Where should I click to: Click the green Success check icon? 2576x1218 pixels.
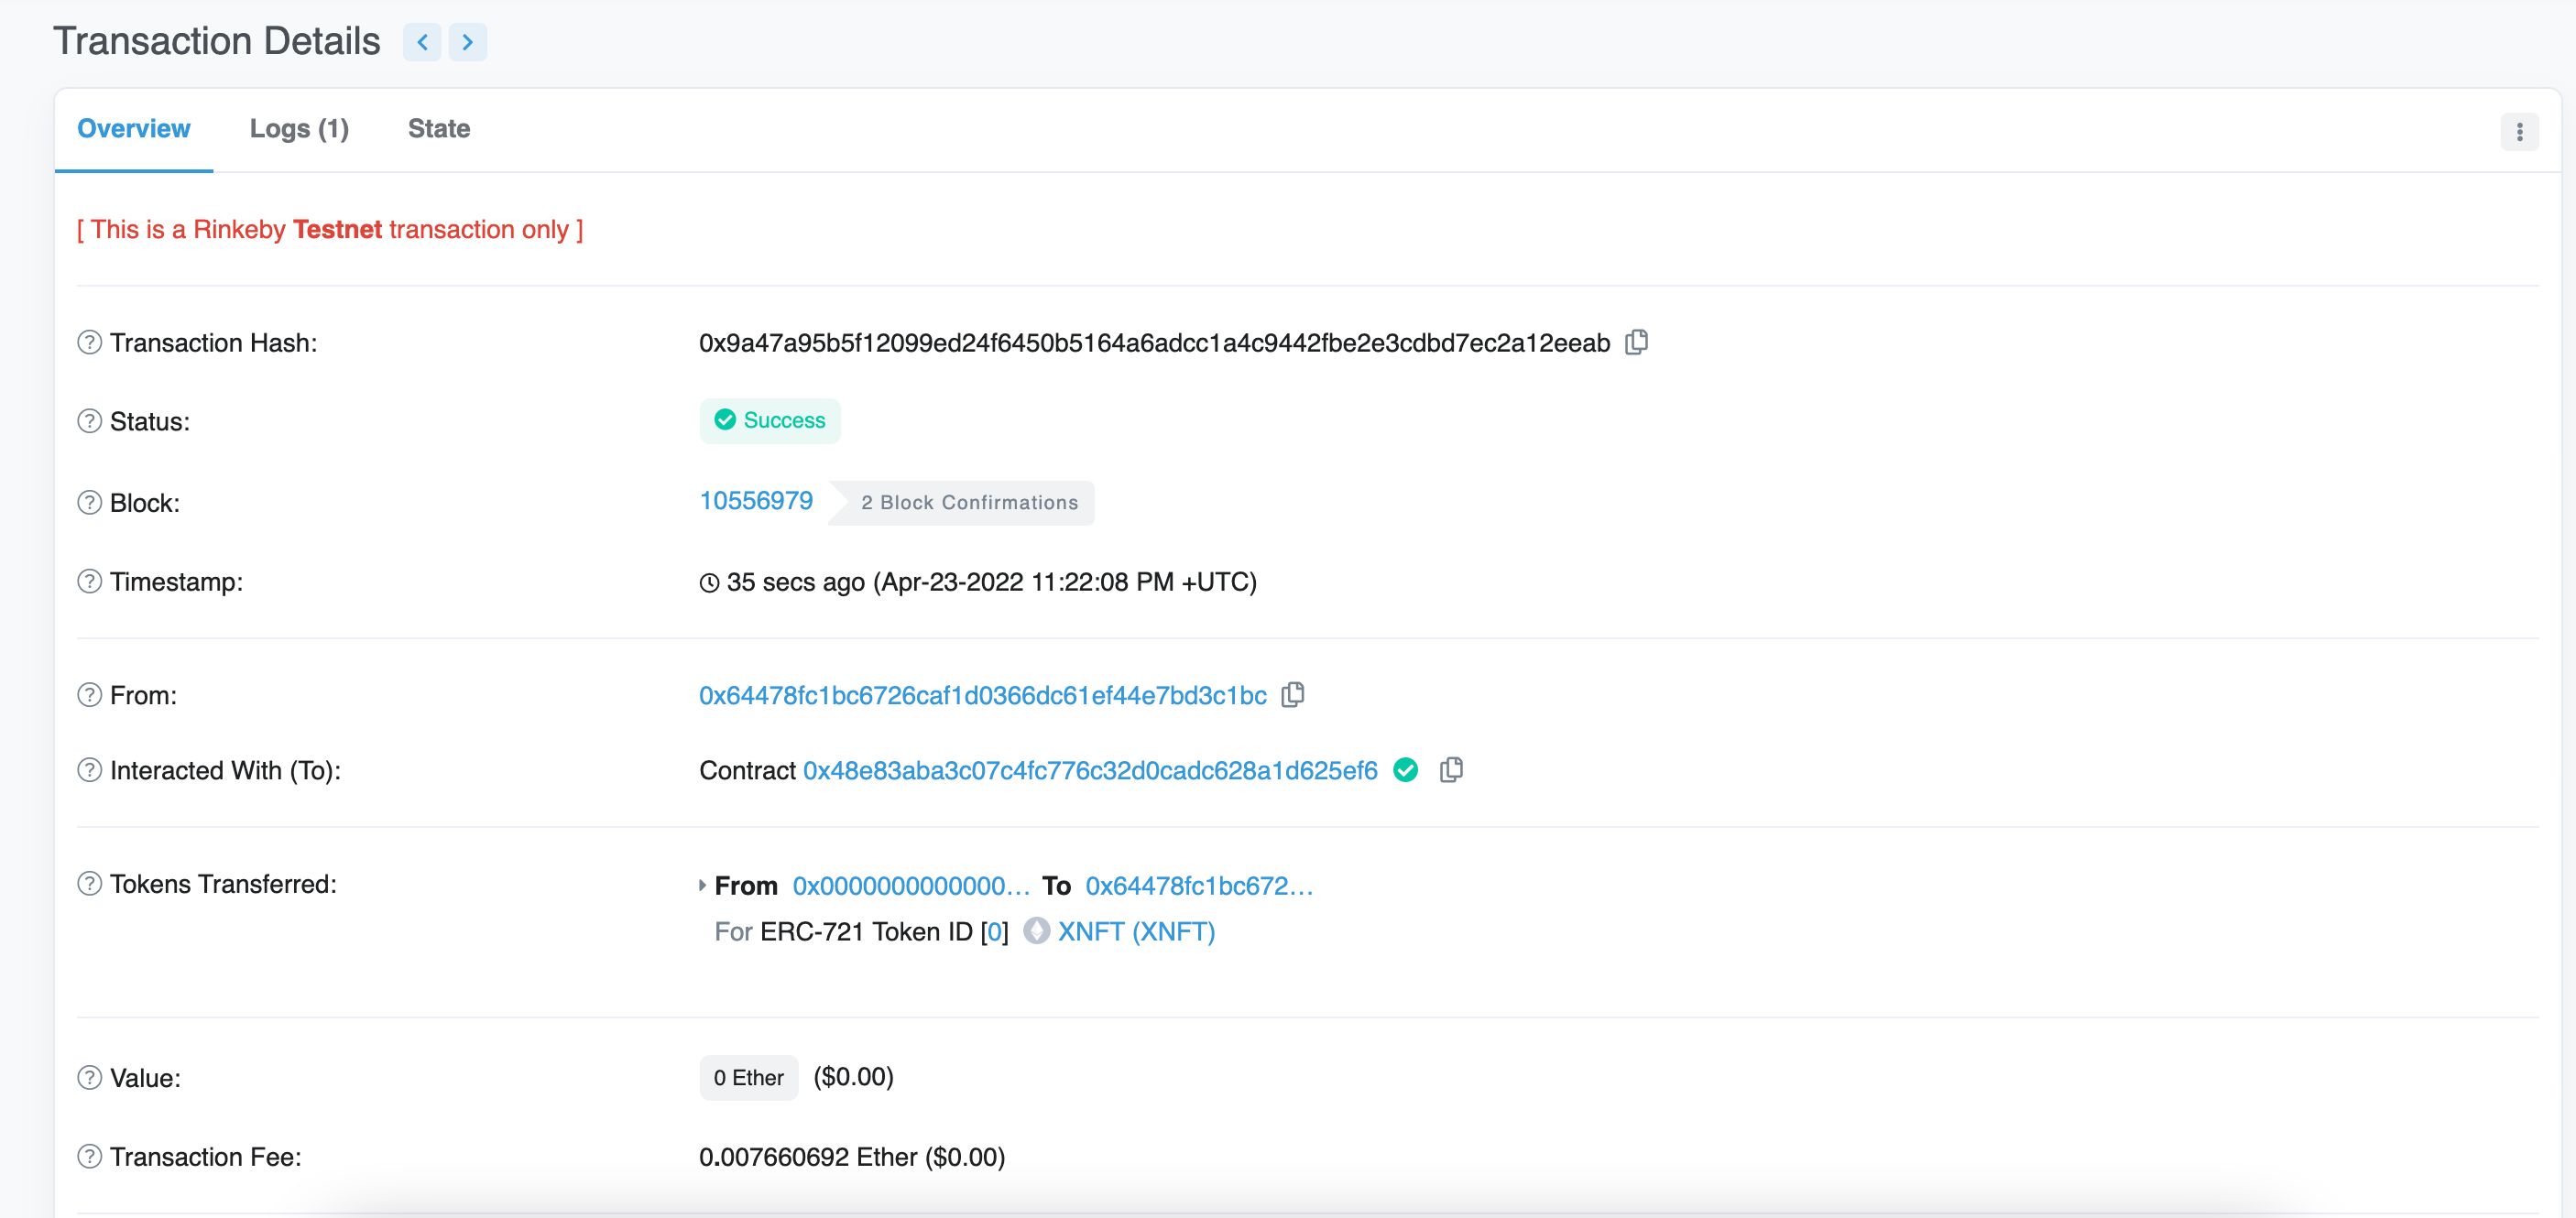(x=725, y=420)
